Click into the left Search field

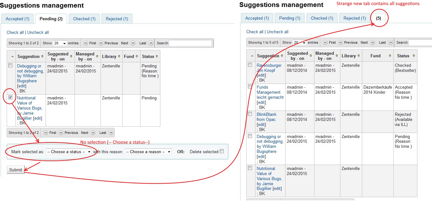click(190, 43)
